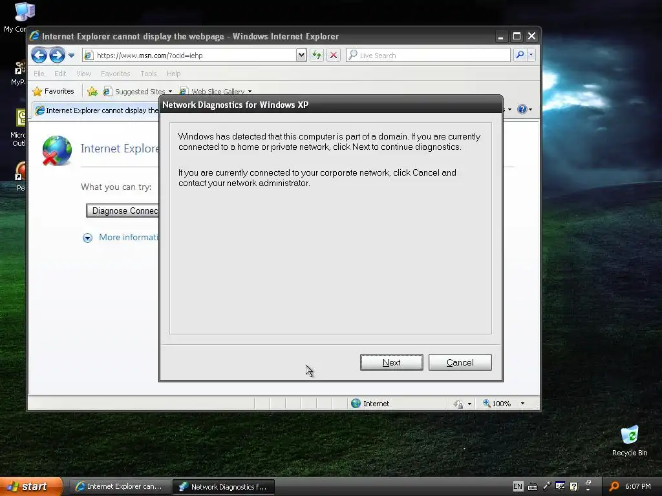Expand the address bar URL history dropdown
662x496 pixels.
(301, 56)
